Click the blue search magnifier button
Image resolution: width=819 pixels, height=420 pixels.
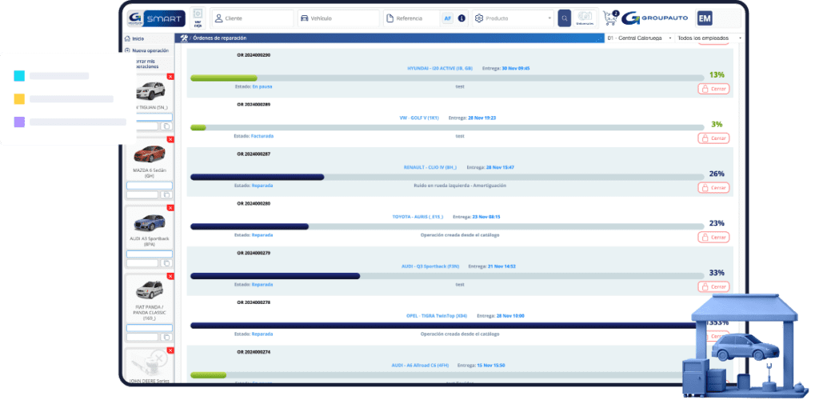[x=564, y=18]
